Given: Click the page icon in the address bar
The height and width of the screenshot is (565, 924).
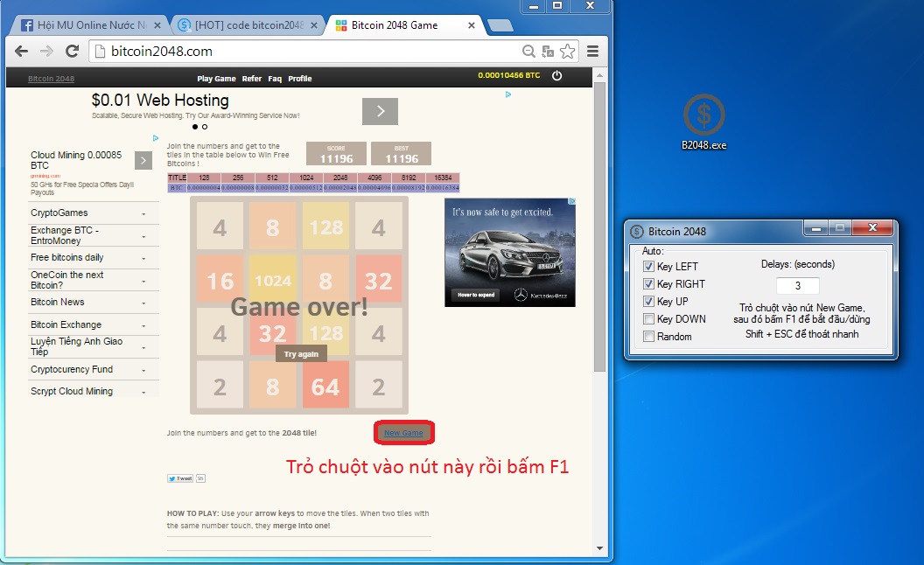Looking at the screenshot, I should tap(100, 52).
